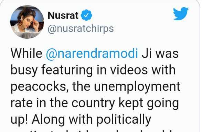Open the Nusrat display name
Image resolution: width=202 pixels, height=132 pixels.
point(63,15)
